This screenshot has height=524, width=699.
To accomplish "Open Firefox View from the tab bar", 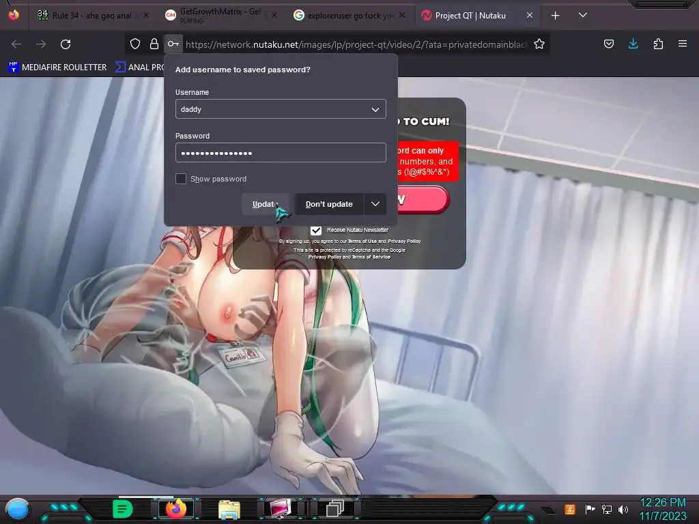I will coord(14,15).
